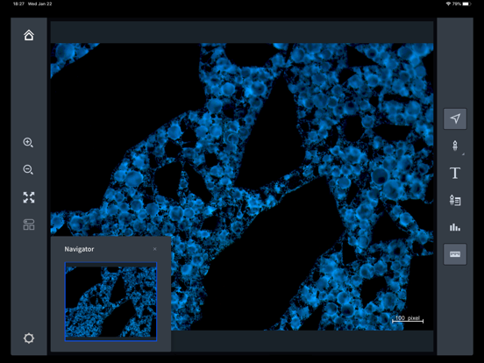Image resolution: width=484 pixels, height=363 pixels.
Task: Choose the pen annotation tool
Action: (455, 146)
